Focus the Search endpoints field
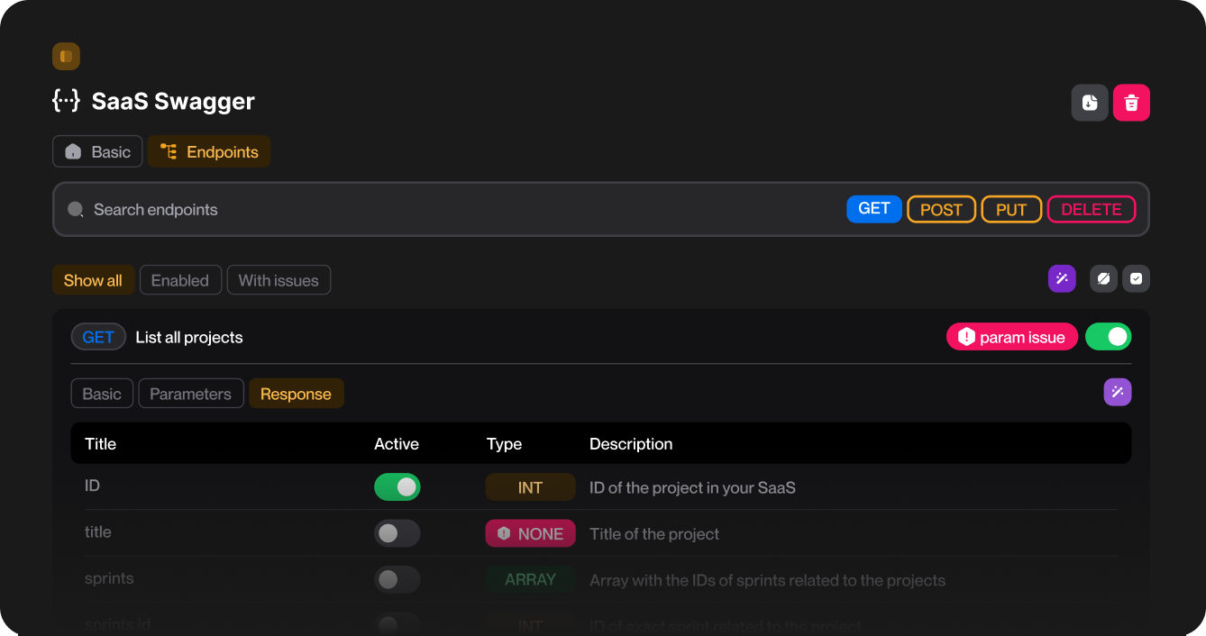The width and height of the screenshot is (1206, 636). pos(601,209)
